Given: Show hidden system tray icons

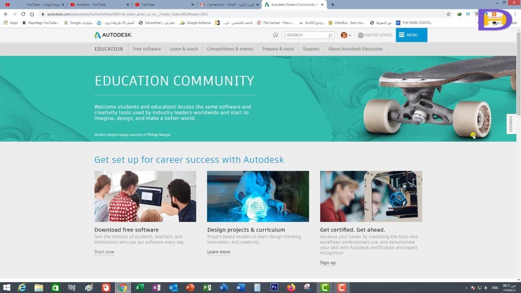Looking at the screenshot, I should [467, 288].
